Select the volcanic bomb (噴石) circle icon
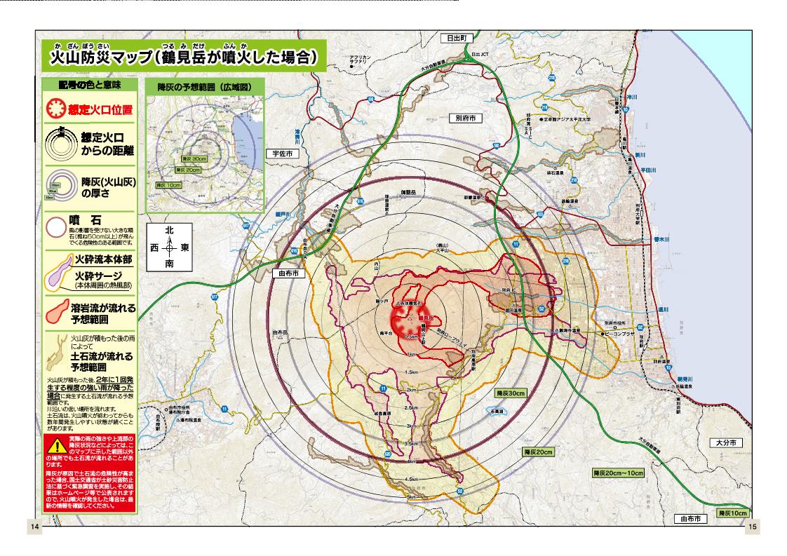This screenshot has width=787, height=556. coord(57,227)
